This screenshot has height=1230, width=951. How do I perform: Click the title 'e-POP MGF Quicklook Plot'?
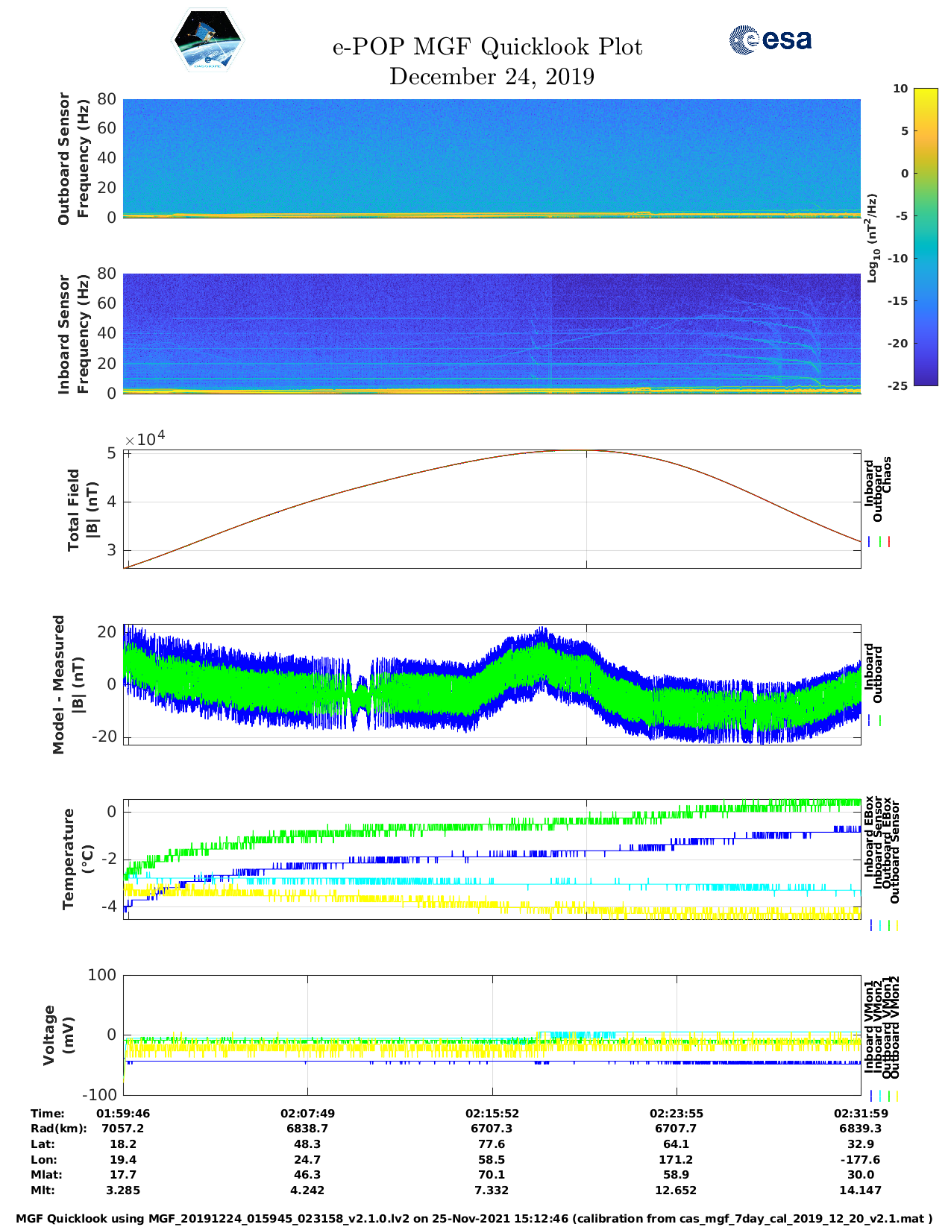click(x=487, y=47)
